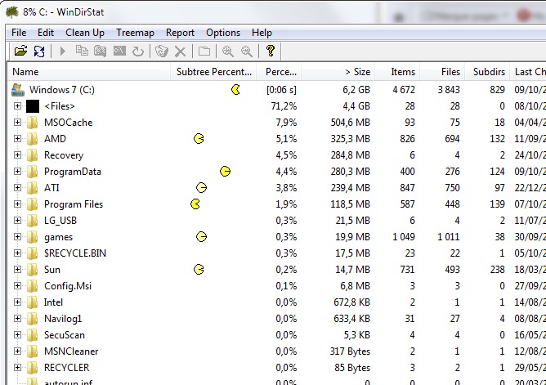Expand the LG_USB folder
The height and width of the screenshot is (385, 546).
(17, 221)
